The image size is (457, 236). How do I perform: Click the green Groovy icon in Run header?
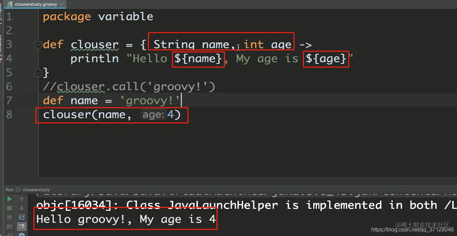pos(18,190)
